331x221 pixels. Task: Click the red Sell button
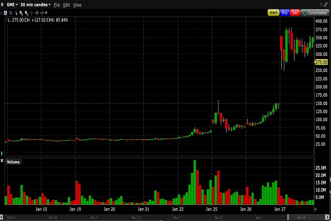295,13
